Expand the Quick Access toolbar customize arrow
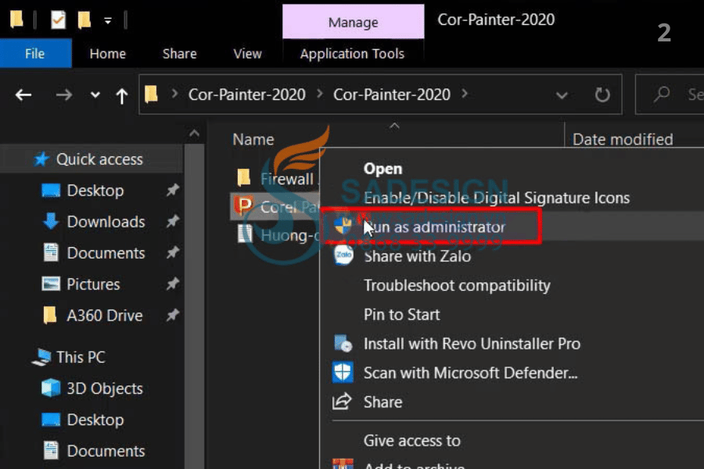Image resolution: width=704 pixels, height=469 pixels. pos(108,20)
